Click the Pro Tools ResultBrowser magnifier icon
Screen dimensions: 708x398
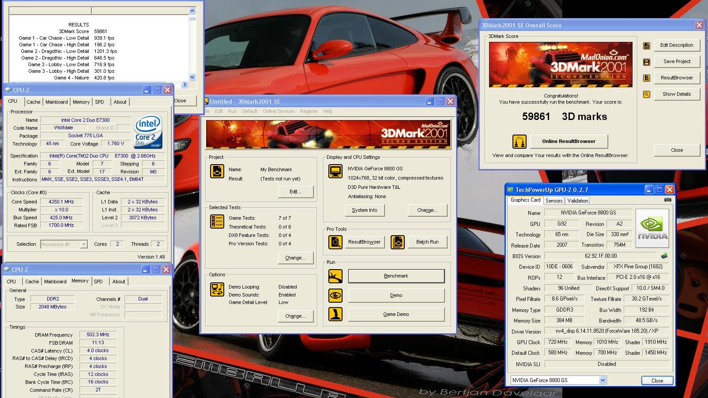[335, 242]
